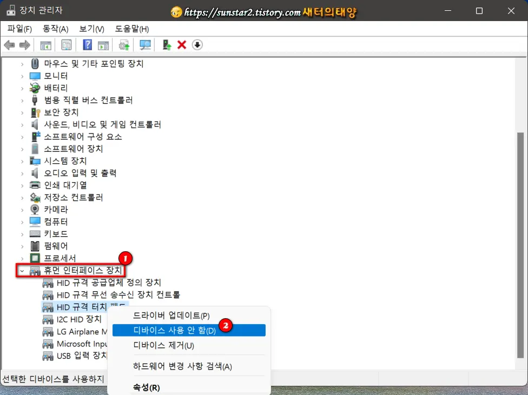Collapse the 휴먼 인터페이스 장치 category

coord(22,270)
